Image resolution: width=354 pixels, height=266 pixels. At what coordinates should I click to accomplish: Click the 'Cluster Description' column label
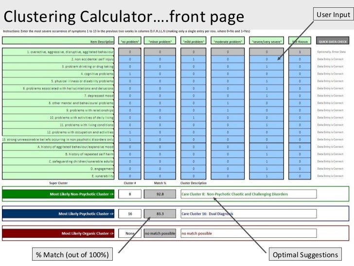[194, 183]
